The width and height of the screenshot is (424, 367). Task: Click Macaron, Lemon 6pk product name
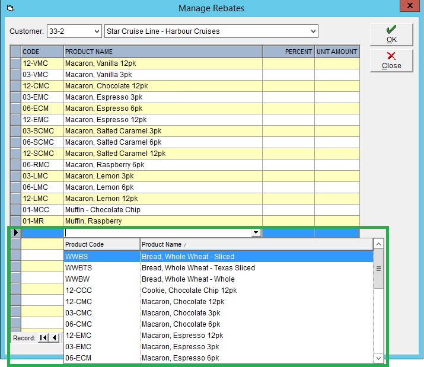pyautogui.click(x=99, y=187)
